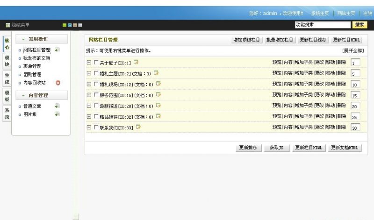
Task: Click the 更新文档HTML button
Action: click(345, 148)
